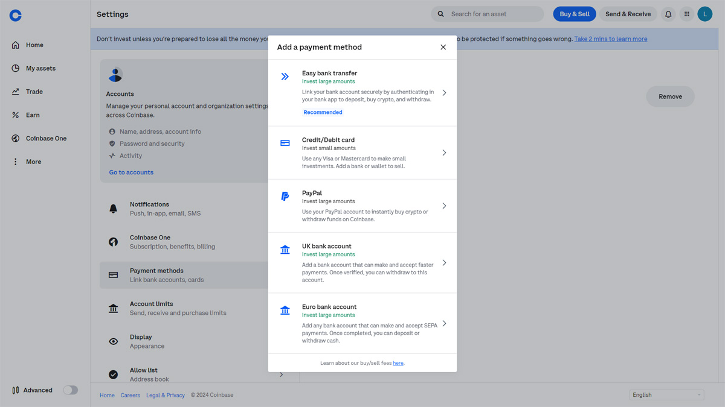
Task: Select the Euro bank account option
Action: click(x=362, y=324)
